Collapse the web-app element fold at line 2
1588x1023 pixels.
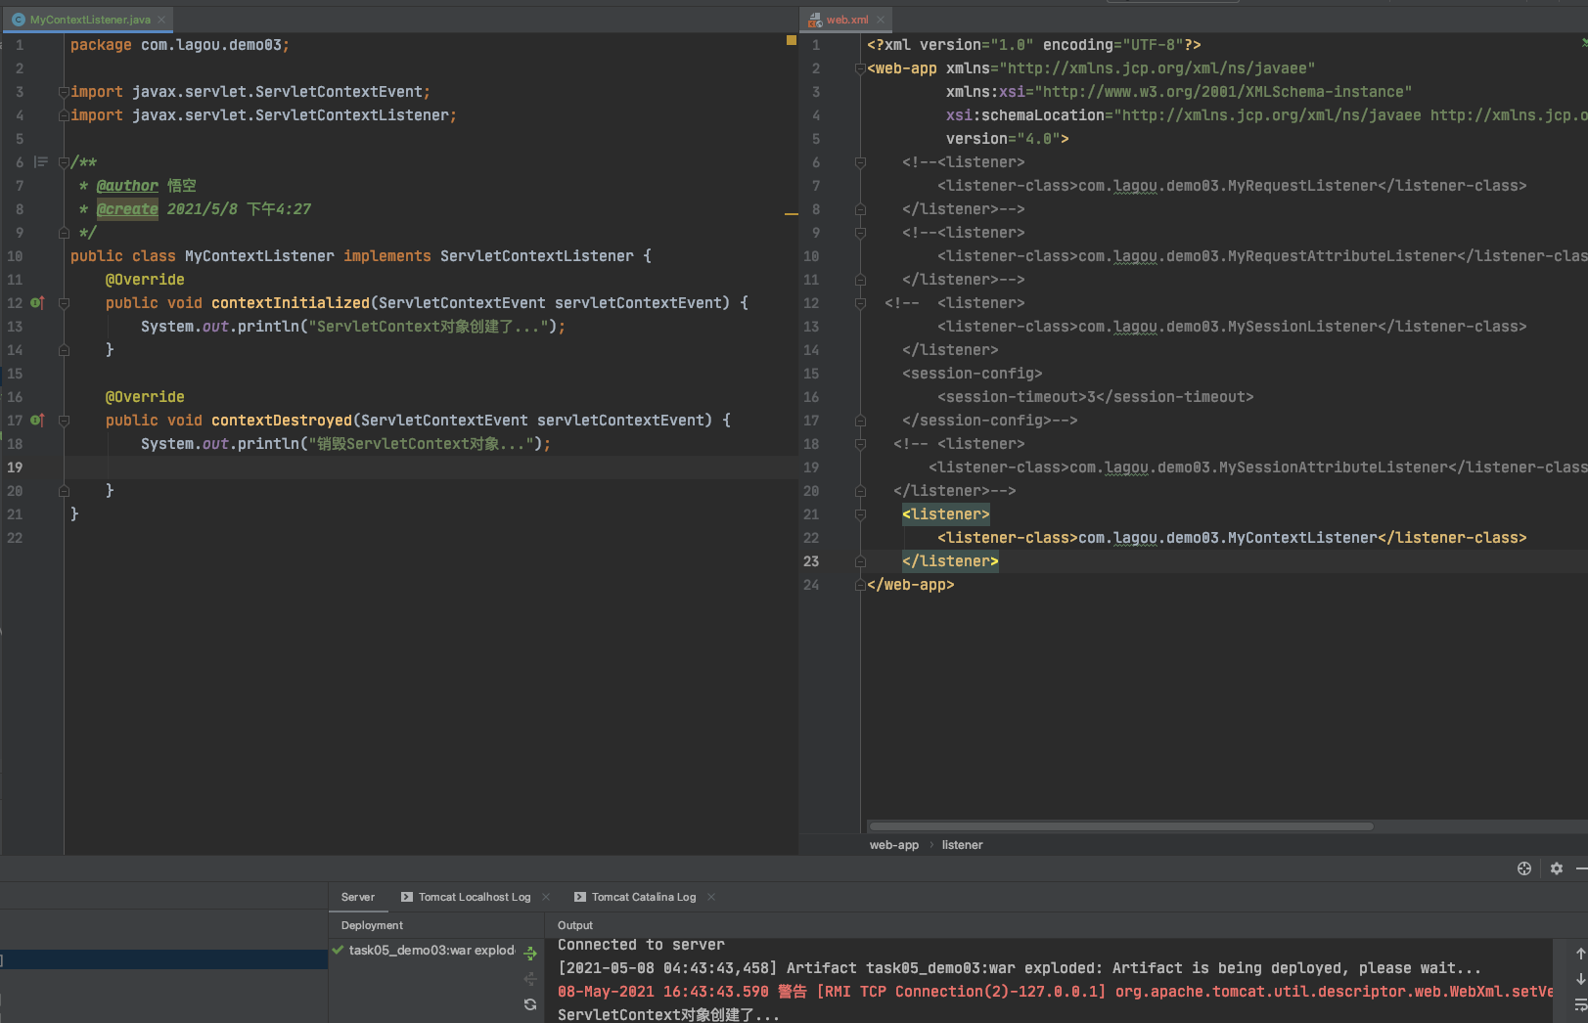click(x=860, y=68)
